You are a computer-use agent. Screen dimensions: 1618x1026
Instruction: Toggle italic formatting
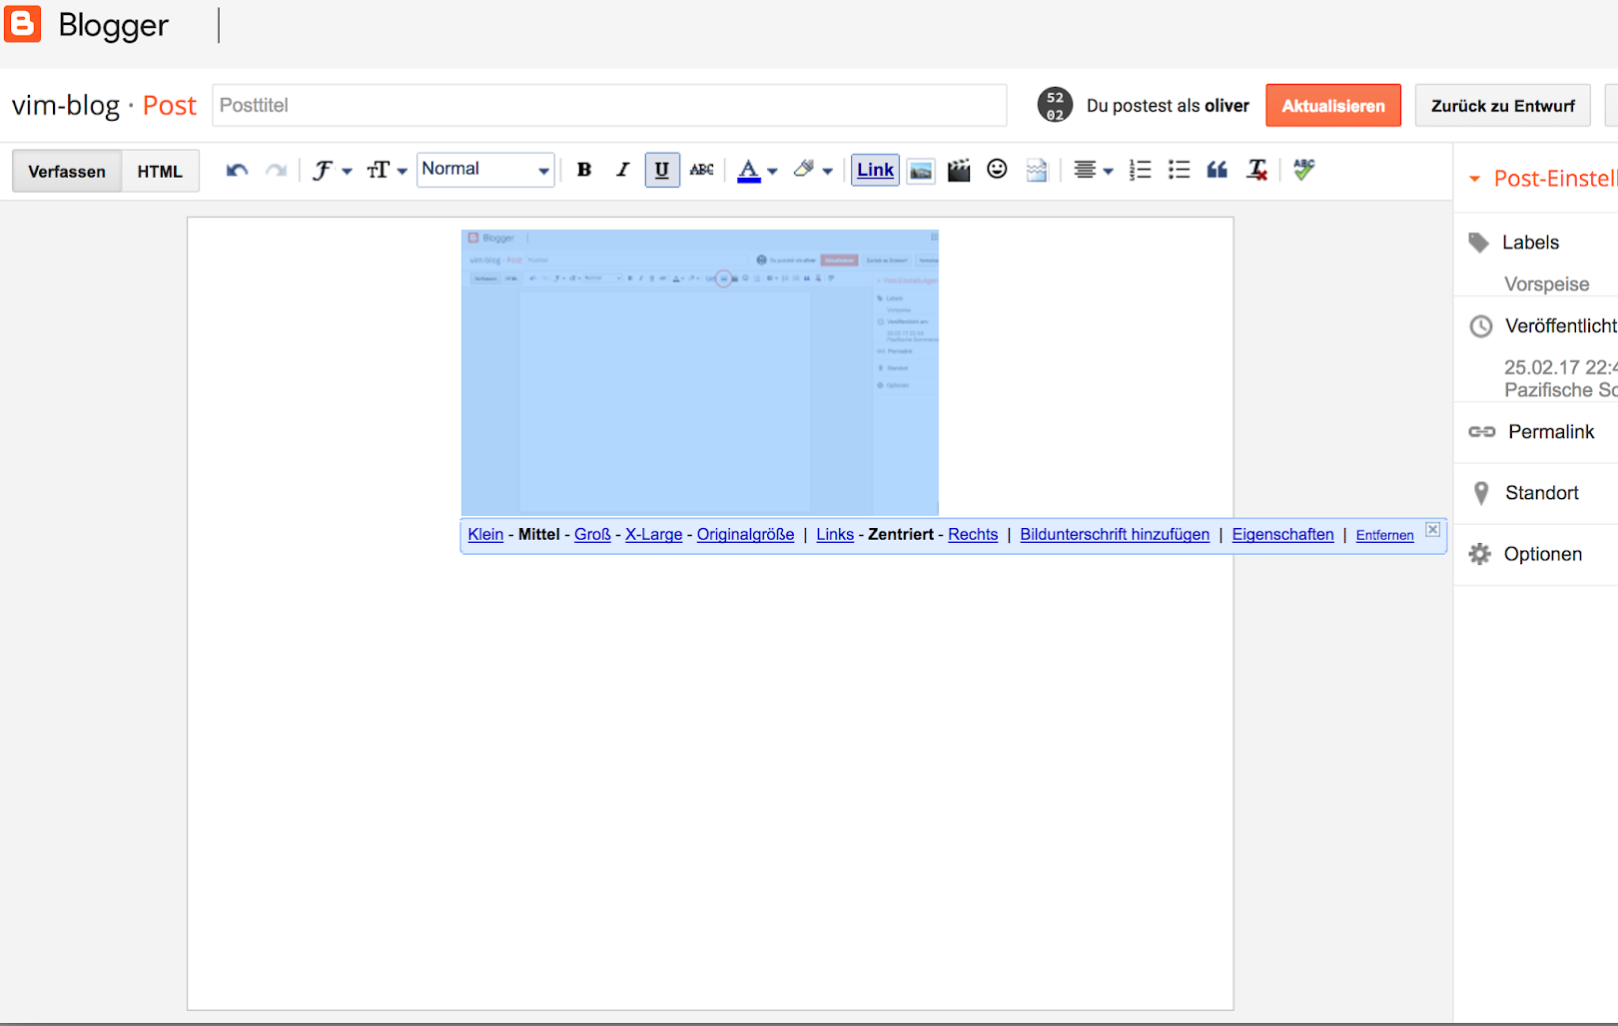623,170
